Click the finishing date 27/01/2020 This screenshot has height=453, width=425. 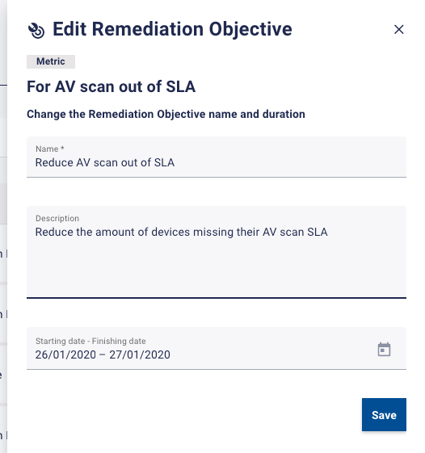click(x=140, y=354)
